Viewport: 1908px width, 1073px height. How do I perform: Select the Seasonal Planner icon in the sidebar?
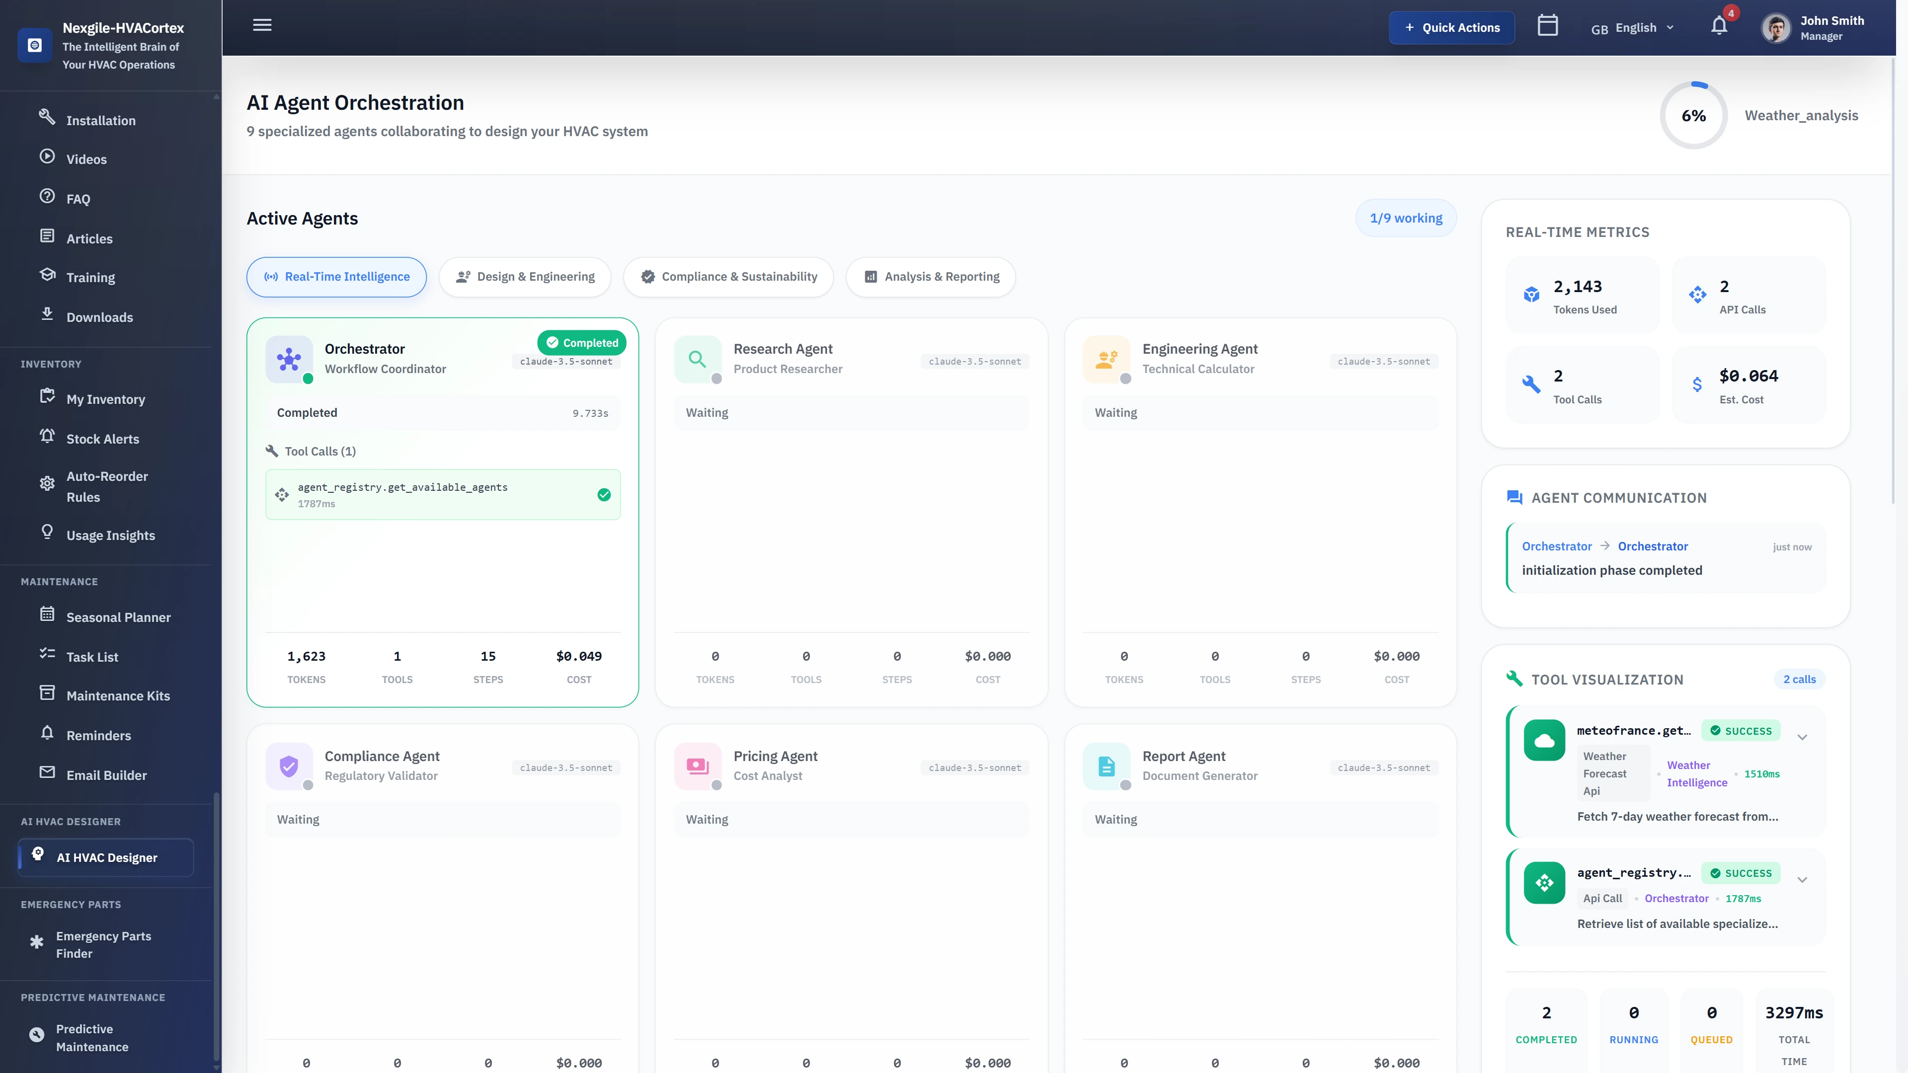click(x=47, y=614)
